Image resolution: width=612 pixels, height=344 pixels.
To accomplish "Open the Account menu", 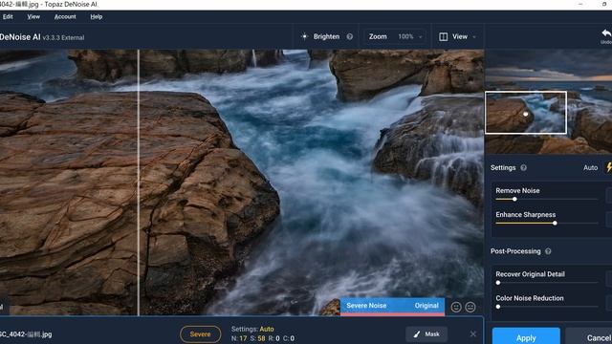I will [x=65, y=17].
